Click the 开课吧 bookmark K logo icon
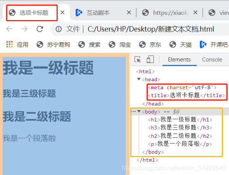The image size is (229, 175). (x=203, y=44)
